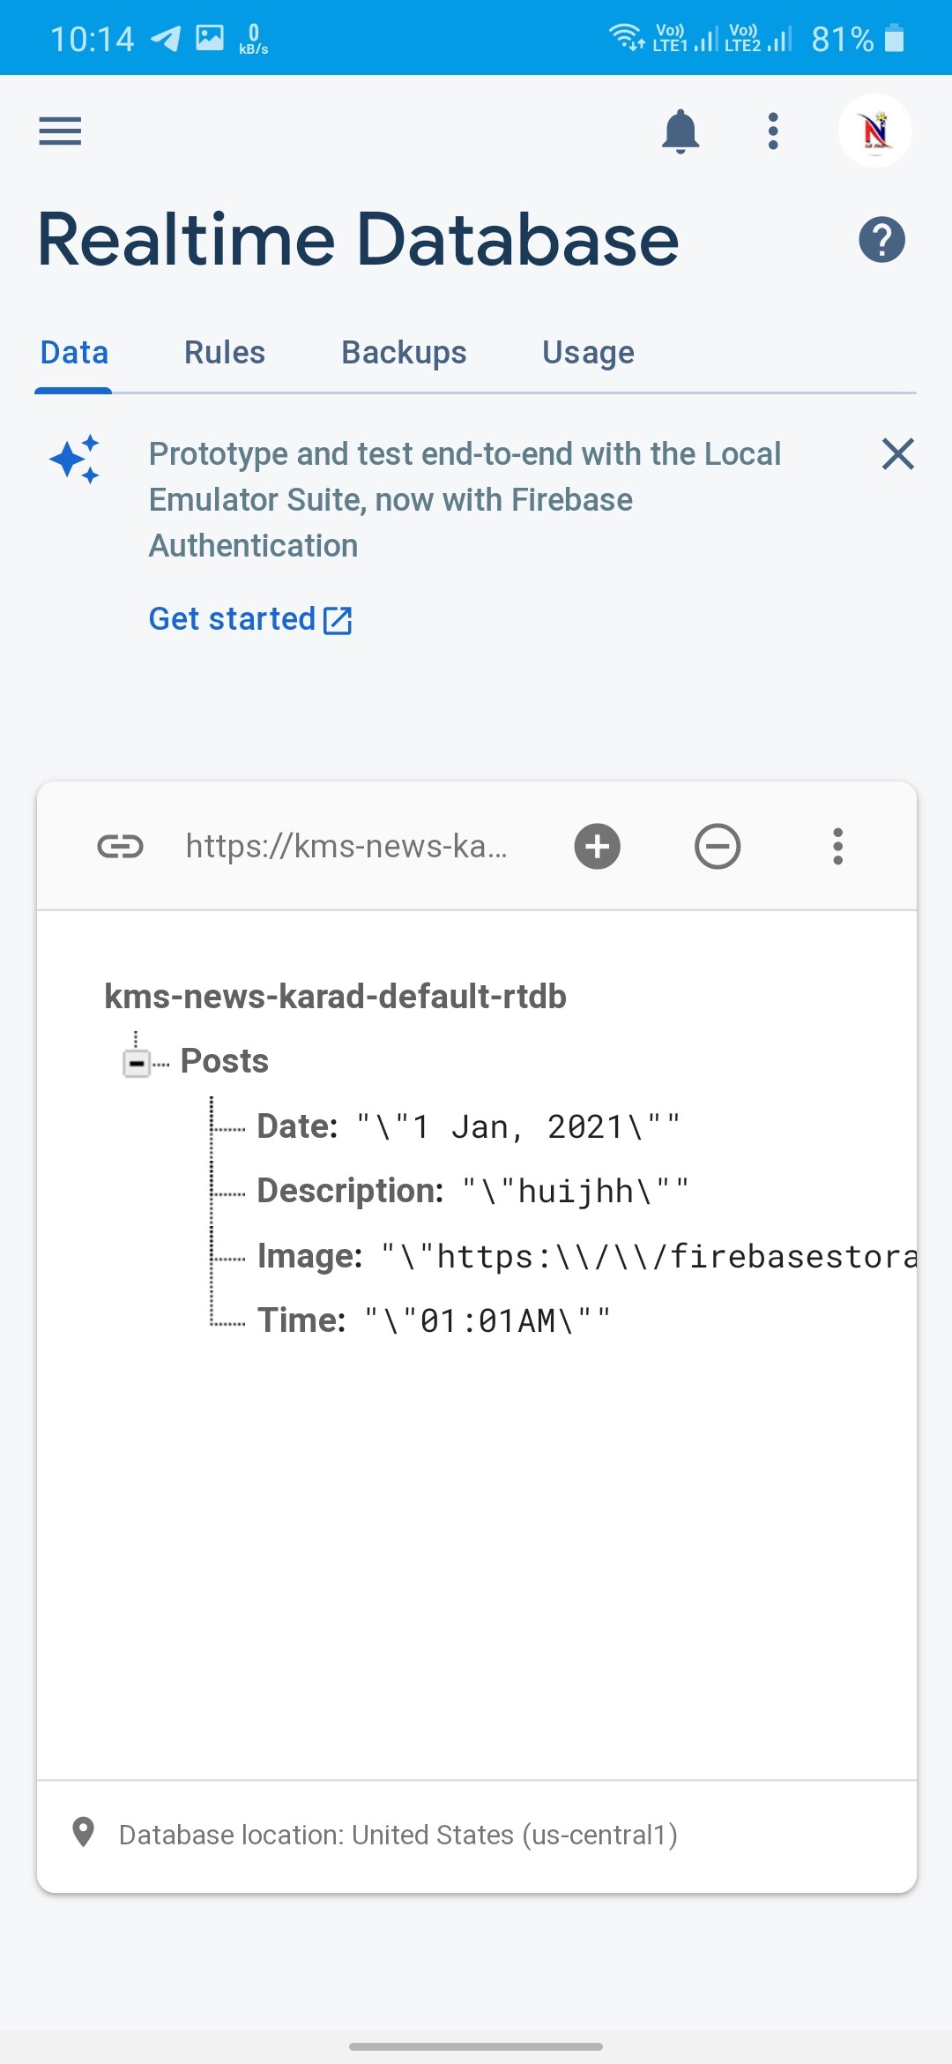The height and width of the screenshot is (2064, 952).
Task: Open the top bar overflow menu
Action: coord(773,131)
